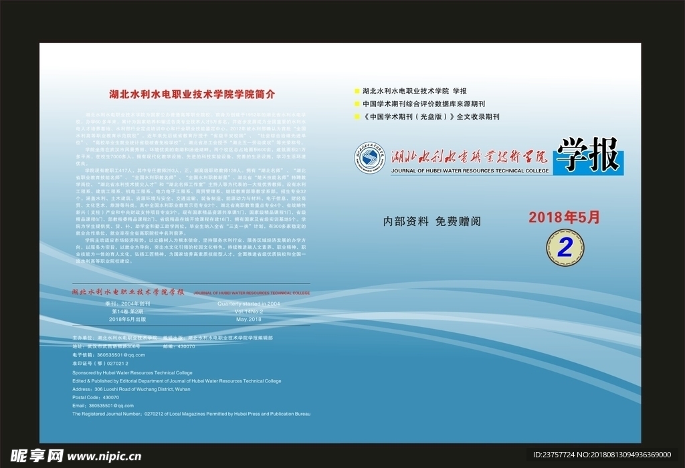Viewport: 685px width, 468px height.
Task: Click the '编辑出版' editorial department text
Action: (218, 338)
